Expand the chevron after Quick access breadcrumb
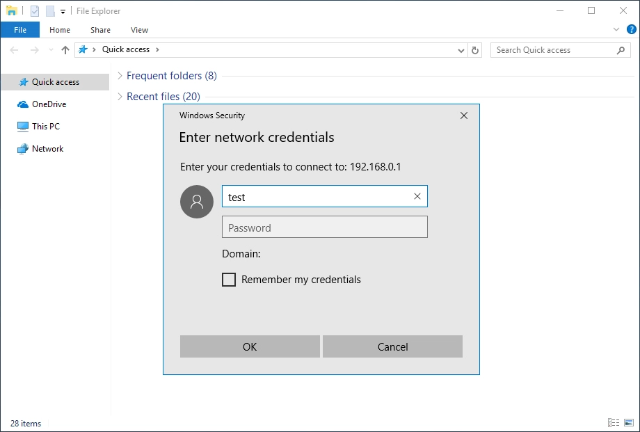 pos(157,49)
